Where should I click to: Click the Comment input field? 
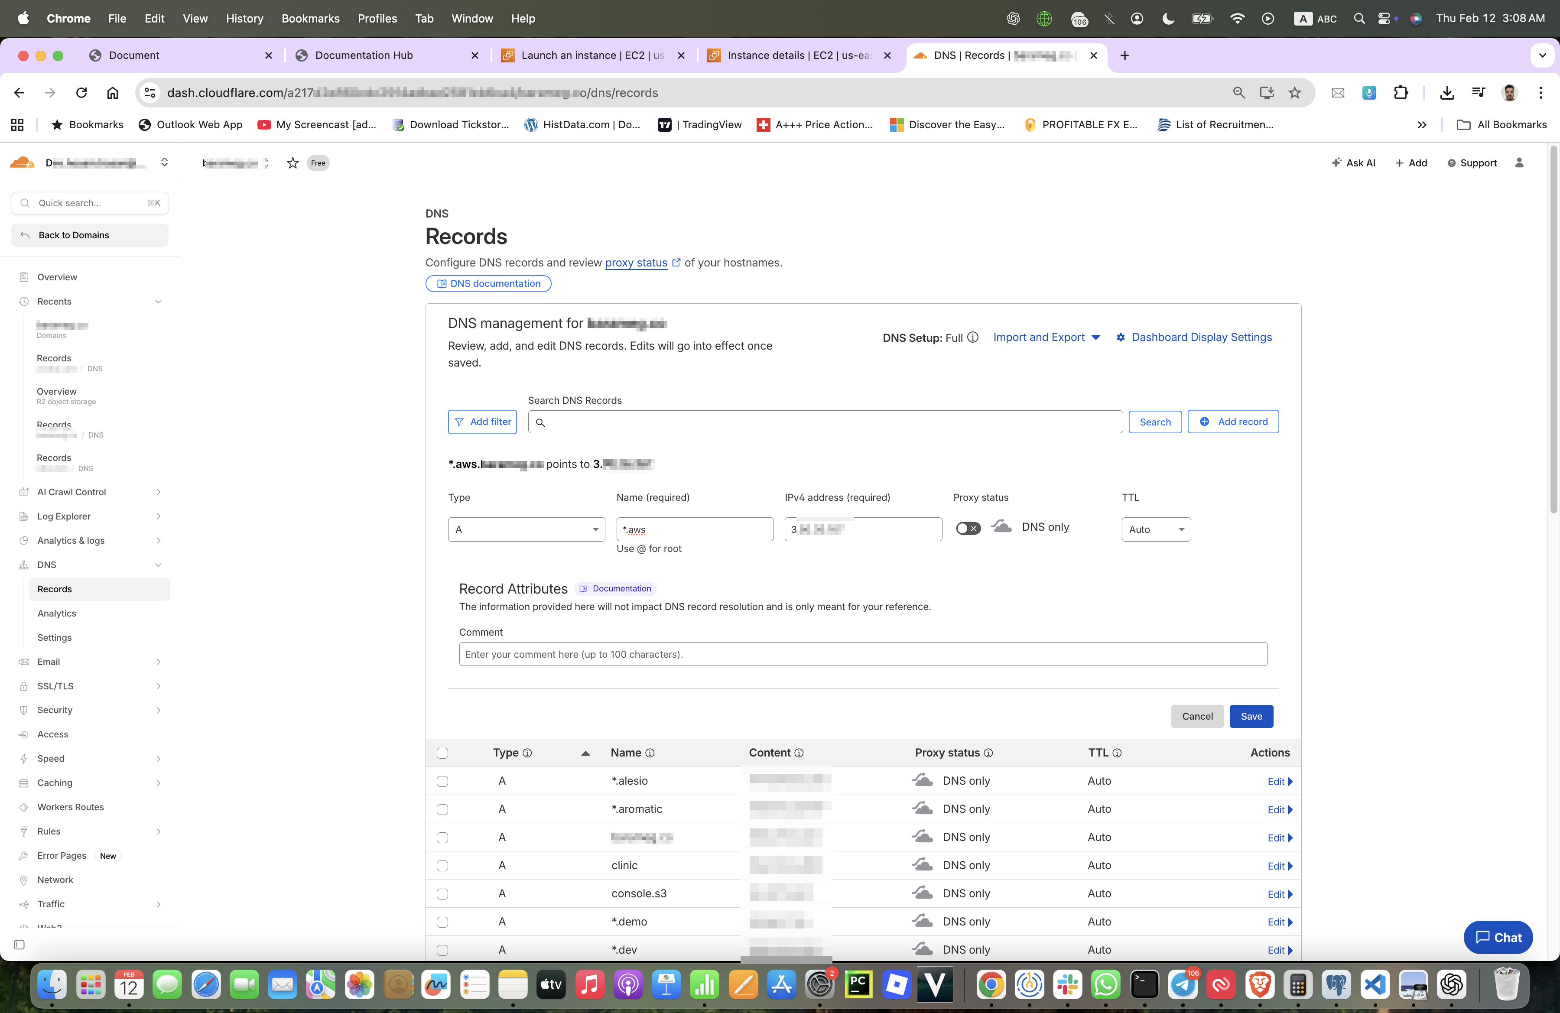(863, 654)
